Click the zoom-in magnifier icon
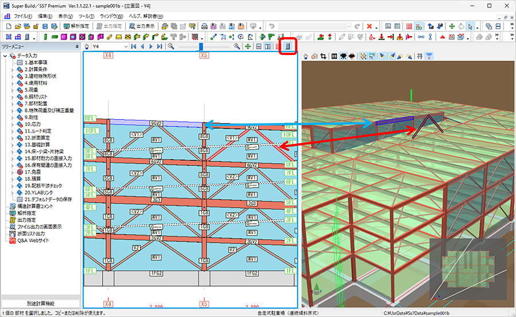516x317 pixels. point(237,47)
